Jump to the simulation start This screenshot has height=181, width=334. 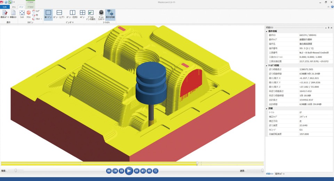(x=109, y=171)
